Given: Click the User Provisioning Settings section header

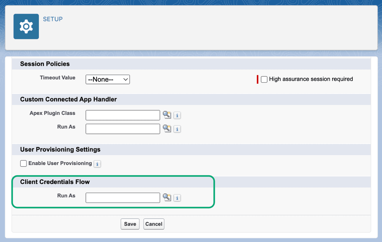Looking at the screenshot, I should click(60, 150).
